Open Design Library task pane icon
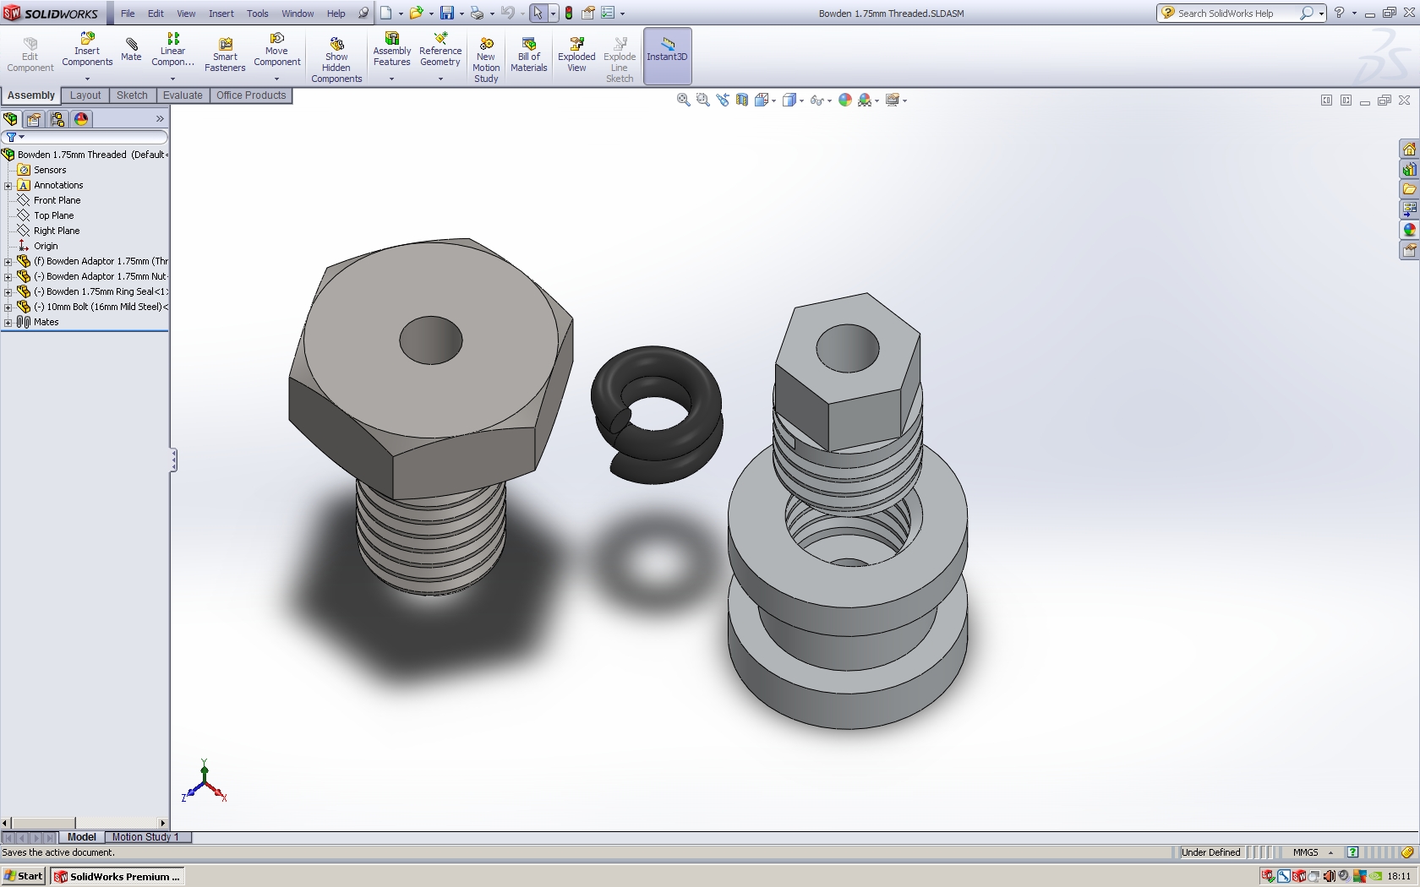This screenshot has width=1420, height=887. pos(1409,170)
